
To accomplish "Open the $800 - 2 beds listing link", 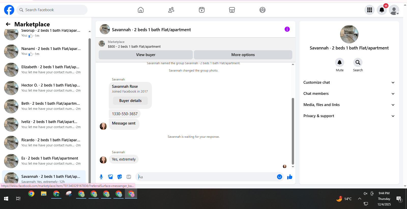I will tap(134, 46).
